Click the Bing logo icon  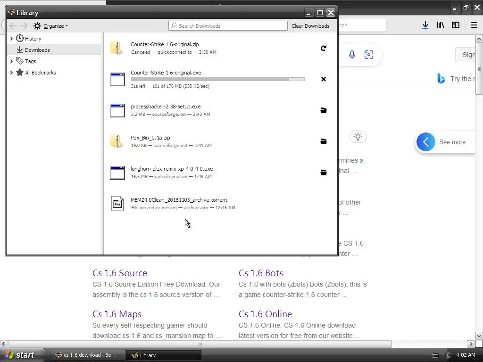tap(441, 78)
